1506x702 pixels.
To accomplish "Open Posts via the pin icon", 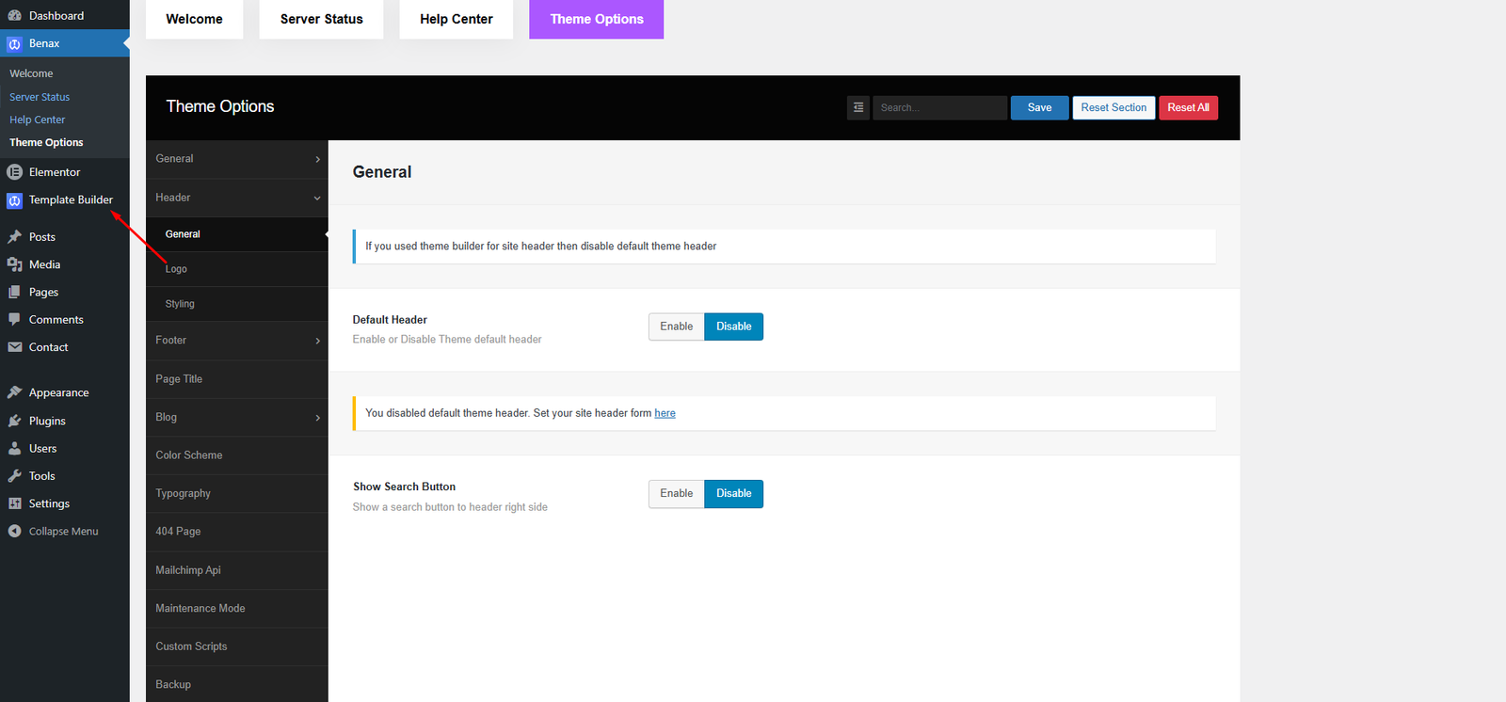I will coord(14,237).
